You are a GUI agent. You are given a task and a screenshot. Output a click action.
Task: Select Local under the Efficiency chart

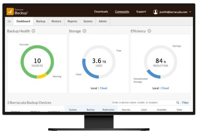[x=156, y=88]
